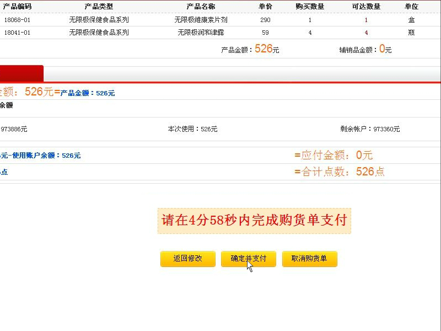The height and width of the screenshot is (331, 441).
Task: Select product code 18068-01
Action: [17, 20]
